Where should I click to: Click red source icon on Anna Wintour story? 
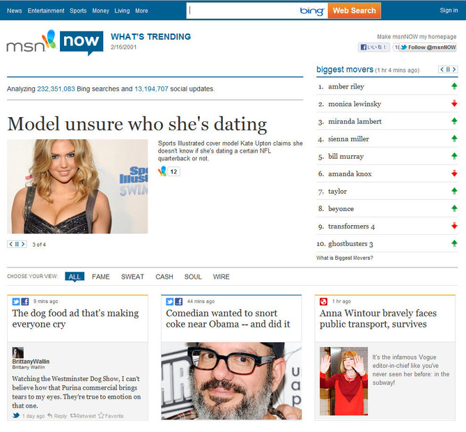tap(323, 302)
